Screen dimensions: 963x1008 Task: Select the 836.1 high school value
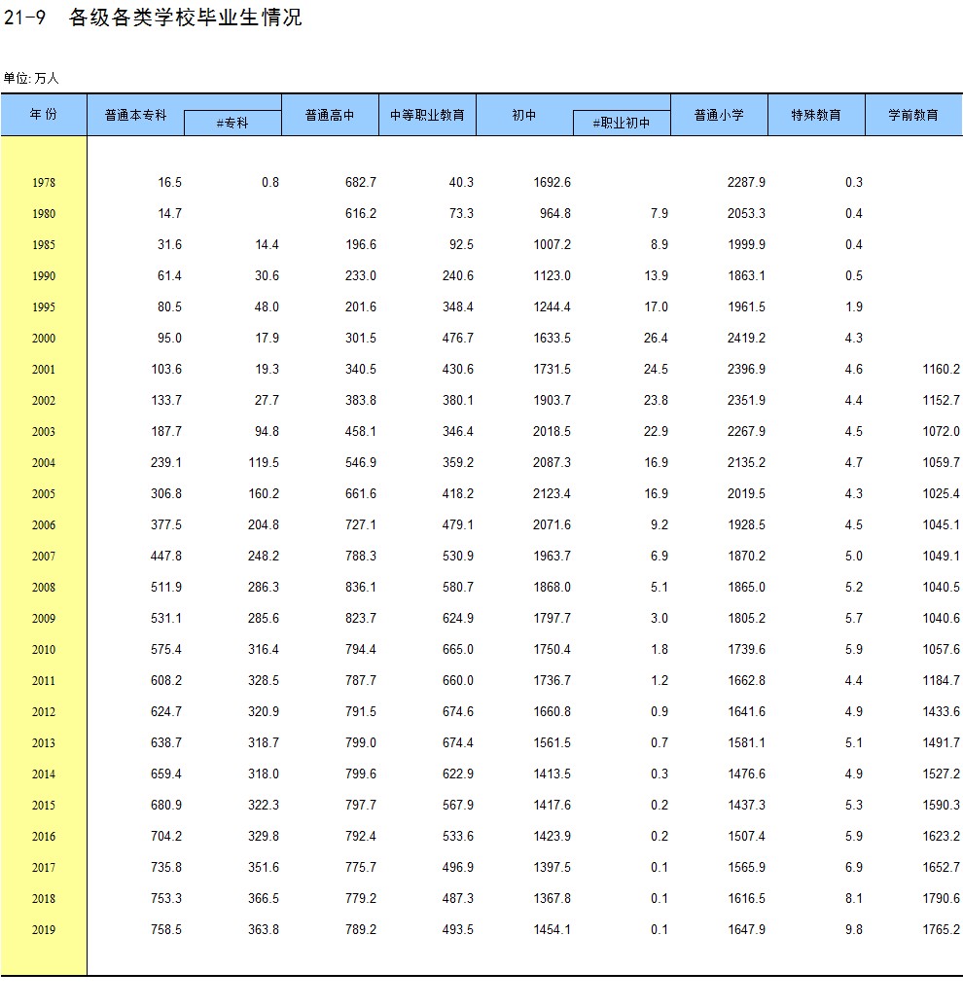click(x=361, y=587)
